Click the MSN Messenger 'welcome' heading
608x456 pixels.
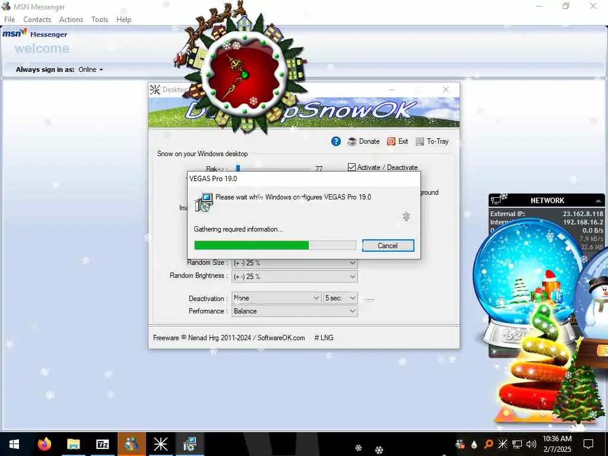pos(42,49)
